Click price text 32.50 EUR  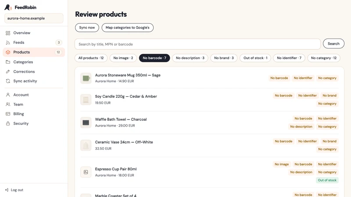[103, 148]
